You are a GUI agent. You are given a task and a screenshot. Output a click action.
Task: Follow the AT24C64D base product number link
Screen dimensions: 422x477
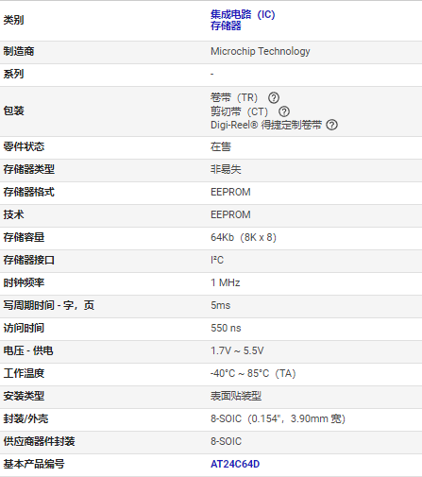tap(235, 464)
